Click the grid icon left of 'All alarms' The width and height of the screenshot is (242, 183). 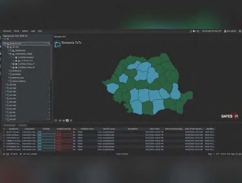(x=8, y=154)
